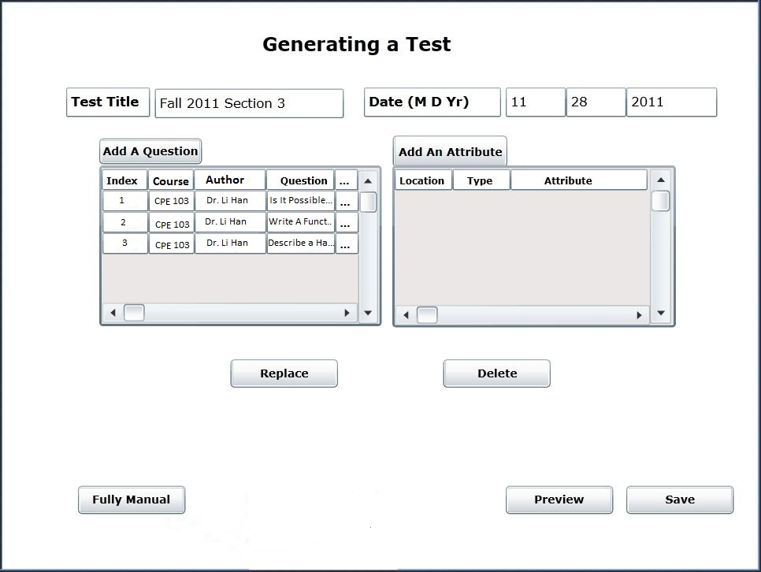Save the generated test
The width and height of the screenshot is (761, 572).
click(x=679, y=500)
